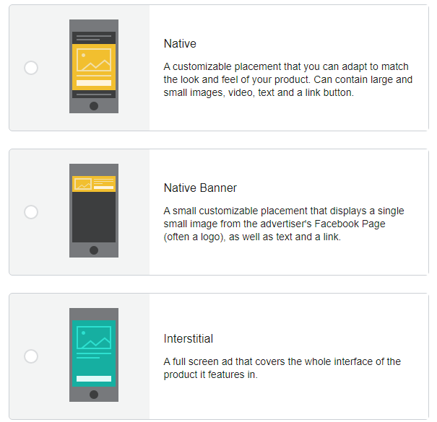Click the Interstitial full screen ad description
Screen dimensions: 437x422
coord(282,368)
